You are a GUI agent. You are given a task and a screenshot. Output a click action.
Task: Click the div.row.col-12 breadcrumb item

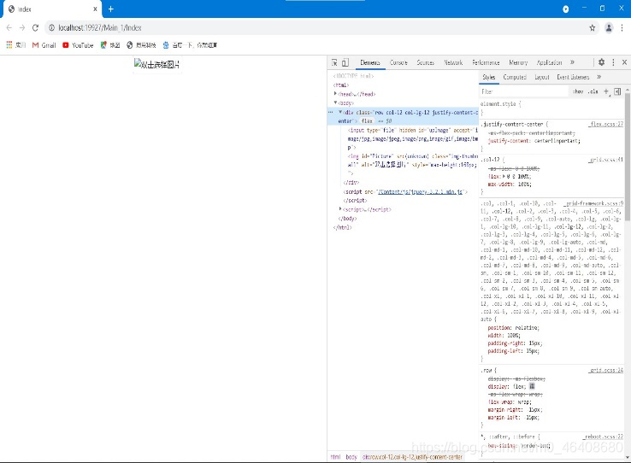coord(412,457)
